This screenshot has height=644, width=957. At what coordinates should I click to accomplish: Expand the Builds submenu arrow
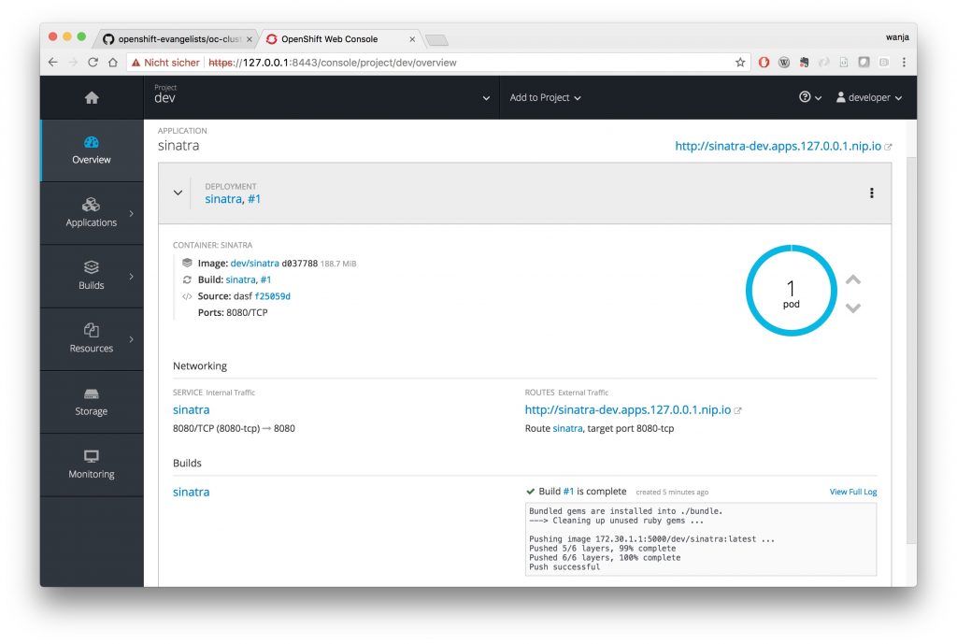coord(131,276)
